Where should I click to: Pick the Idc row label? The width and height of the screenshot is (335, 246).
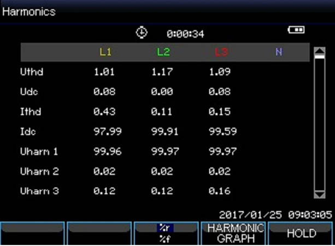click(x=28, y=132)
